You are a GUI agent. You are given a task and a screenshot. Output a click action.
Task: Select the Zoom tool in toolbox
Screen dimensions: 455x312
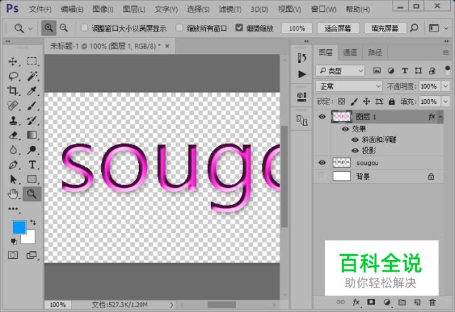[32, 194]
